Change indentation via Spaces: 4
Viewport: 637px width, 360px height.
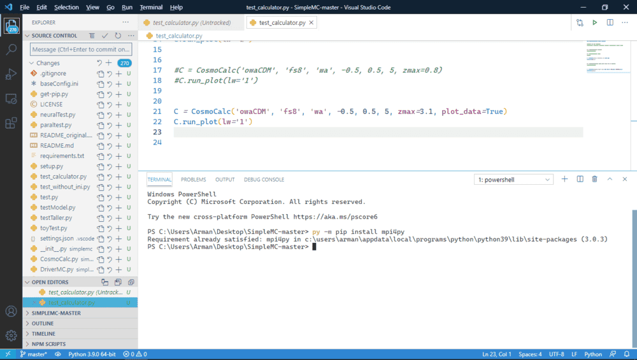click(530, 354)
